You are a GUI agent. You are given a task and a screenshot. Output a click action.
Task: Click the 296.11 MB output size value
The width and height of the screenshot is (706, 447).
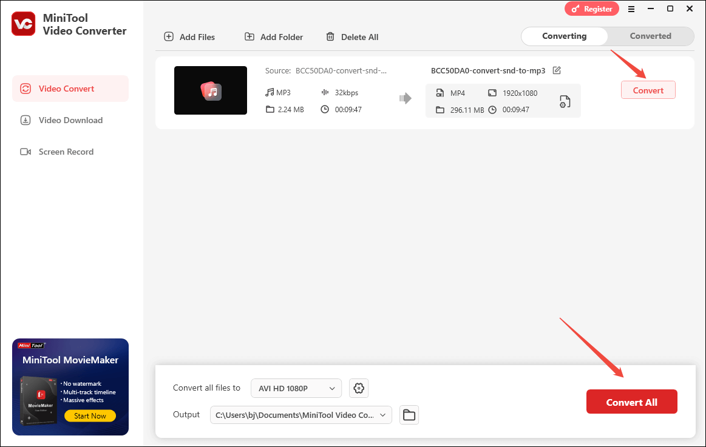pos(467,110)
